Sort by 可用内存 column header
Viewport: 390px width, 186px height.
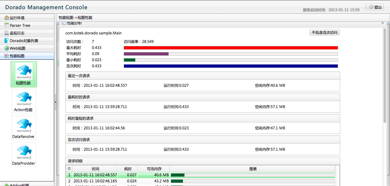coord(153,169)
